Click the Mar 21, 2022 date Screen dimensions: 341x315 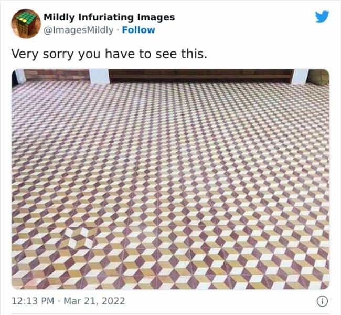pos(94,301)
